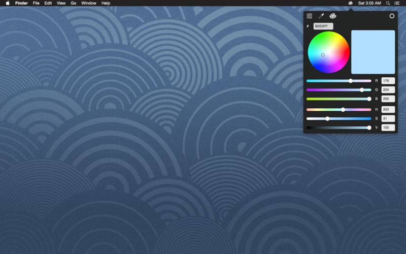Viewport: 406px width, 254px height.
Task: Open Spotlight search magnifier icon
Action: (388, 3)
